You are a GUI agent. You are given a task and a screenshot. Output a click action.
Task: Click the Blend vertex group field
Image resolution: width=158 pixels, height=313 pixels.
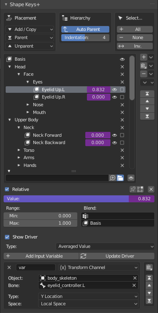[118, 216]
